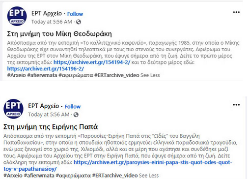Follow ΕΡΤ Αρχείο from Eirini Papa post
Image resolution: width=249 pixels, height=184 pixels.
73,107
